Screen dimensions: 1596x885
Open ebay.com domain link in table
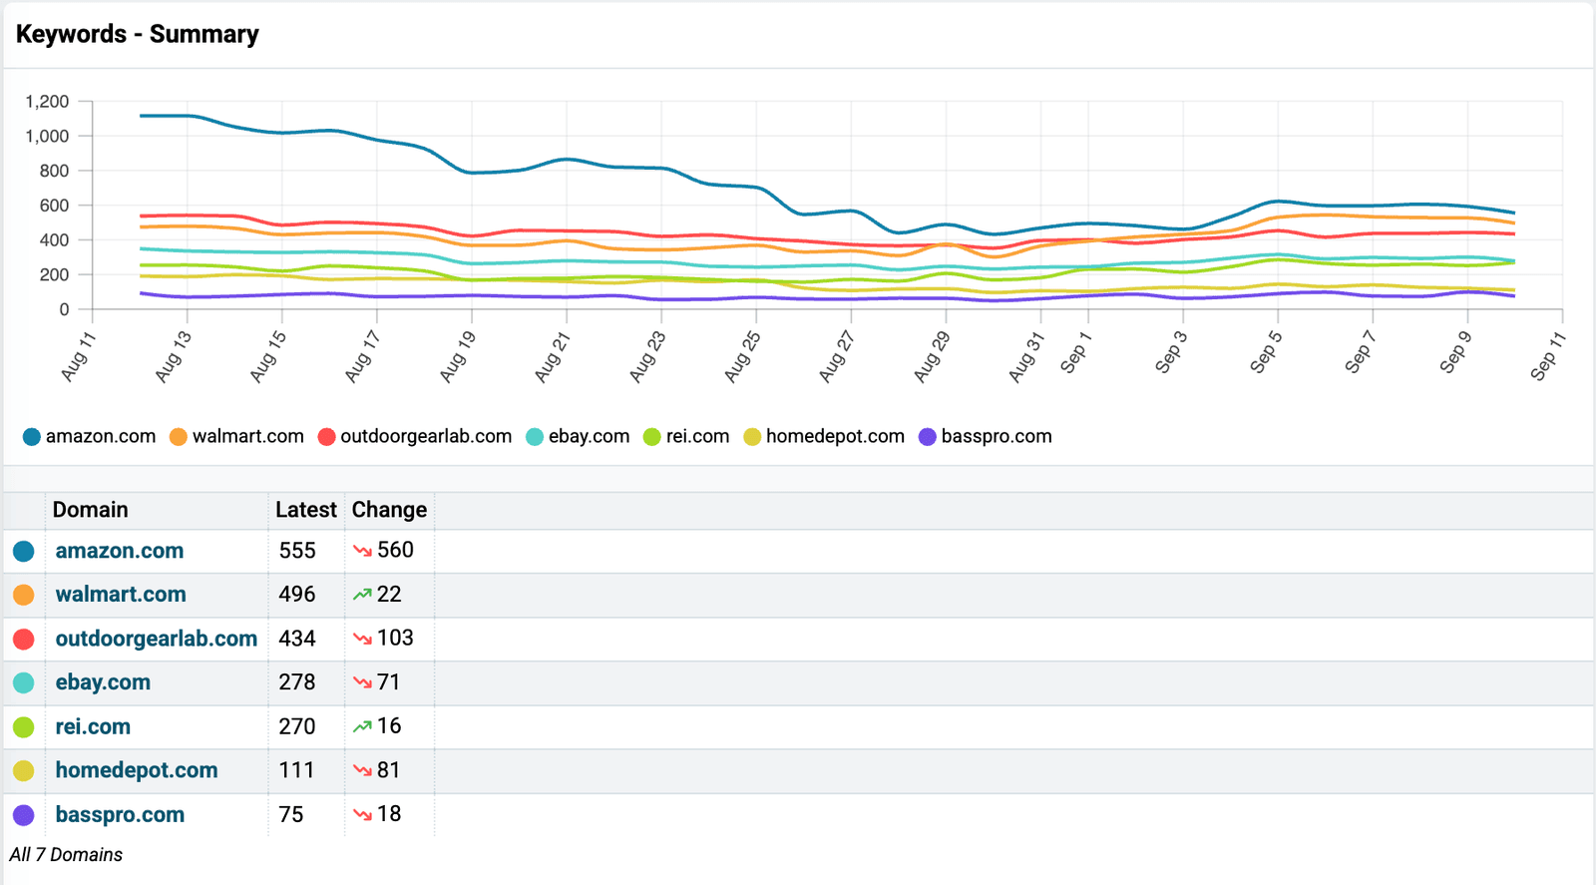pos(103,682)
